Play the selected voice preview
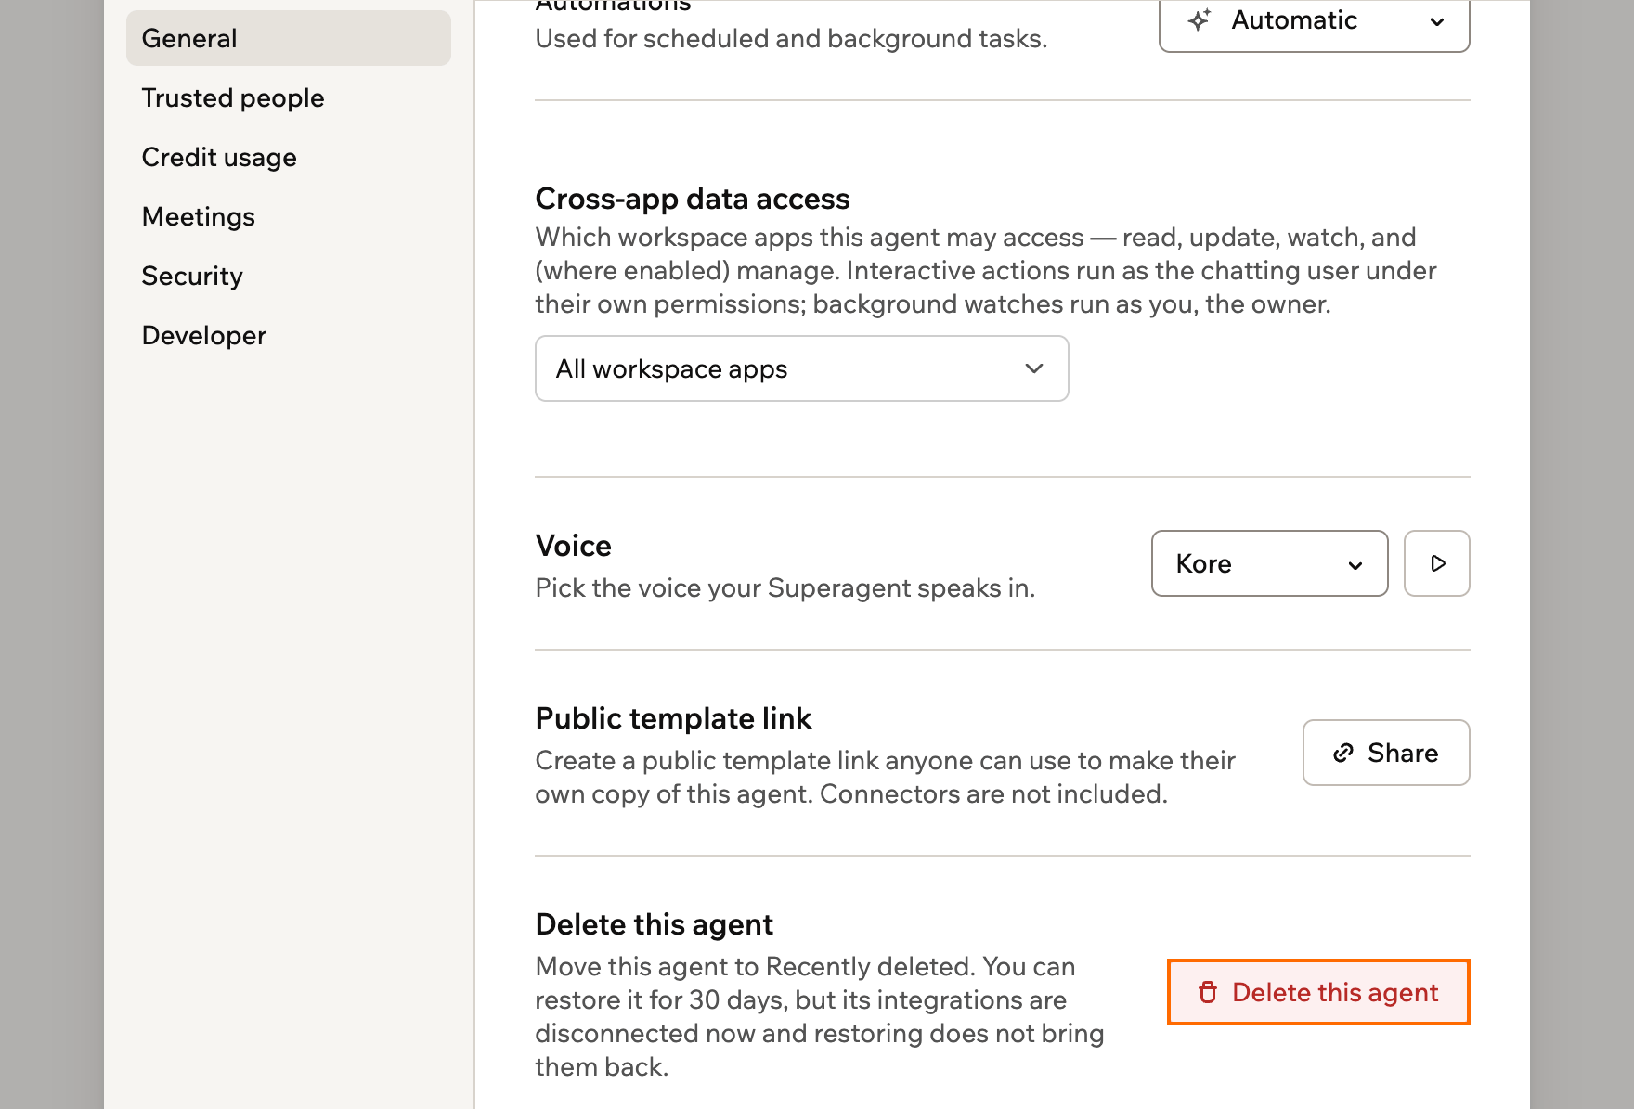The width and height of the screenshot is (1634, 1109). pos(1436,563)
